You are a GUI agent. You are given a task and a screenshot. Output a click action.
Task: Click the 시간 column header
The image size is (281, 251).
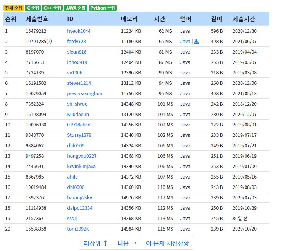click(160, 19)
